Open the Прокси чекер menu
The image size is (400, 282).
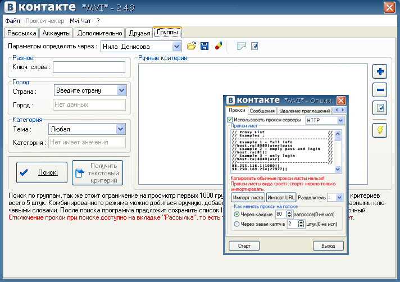(44, 21)
